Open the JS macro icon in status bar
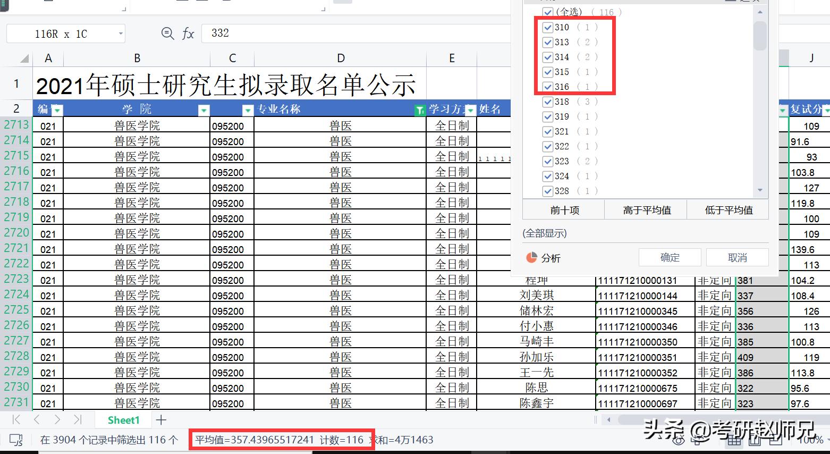 pyautogui.click(x=16, y=440)
